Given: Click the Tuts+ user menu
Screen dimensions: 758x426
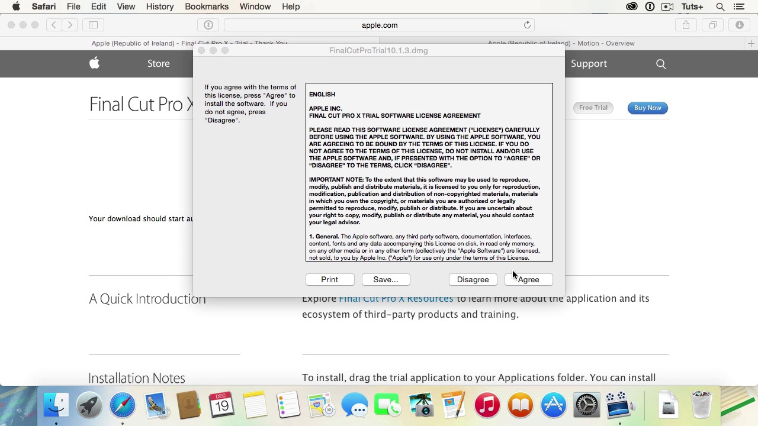Looking at the screenshot, I should [x=692, y=7].
